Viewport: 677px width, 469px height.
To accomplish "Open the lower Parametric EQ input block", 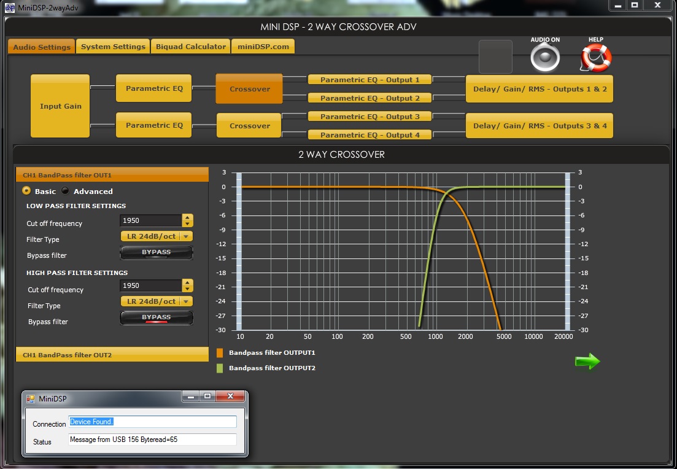I will click(154, 125).
